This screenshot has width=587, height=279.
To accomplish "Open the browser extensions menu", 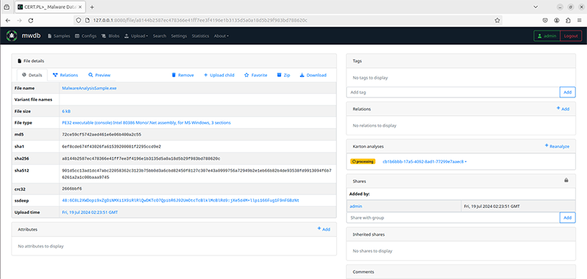I will pyautogui.click(x=568, y=21).
